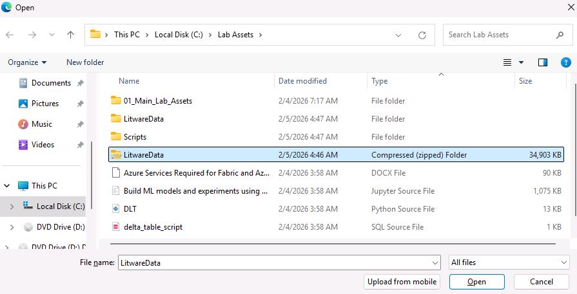Expand the address bar history dropdown
Viewport: 577px width, 294px height.
point(398,35)
